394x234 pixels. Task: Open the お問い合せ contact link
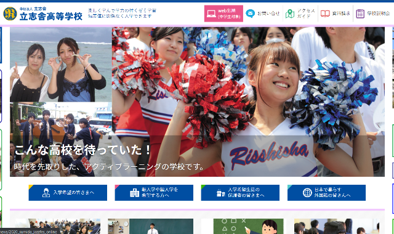(x=263, y=14)
